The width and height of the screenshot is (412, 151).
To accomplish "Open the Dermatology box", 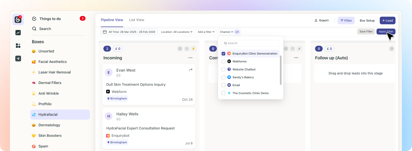I will pos(60,125).
